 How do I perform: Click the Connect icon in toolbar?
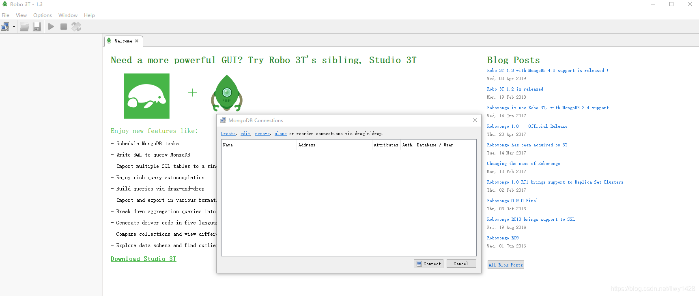pos(5,27)
